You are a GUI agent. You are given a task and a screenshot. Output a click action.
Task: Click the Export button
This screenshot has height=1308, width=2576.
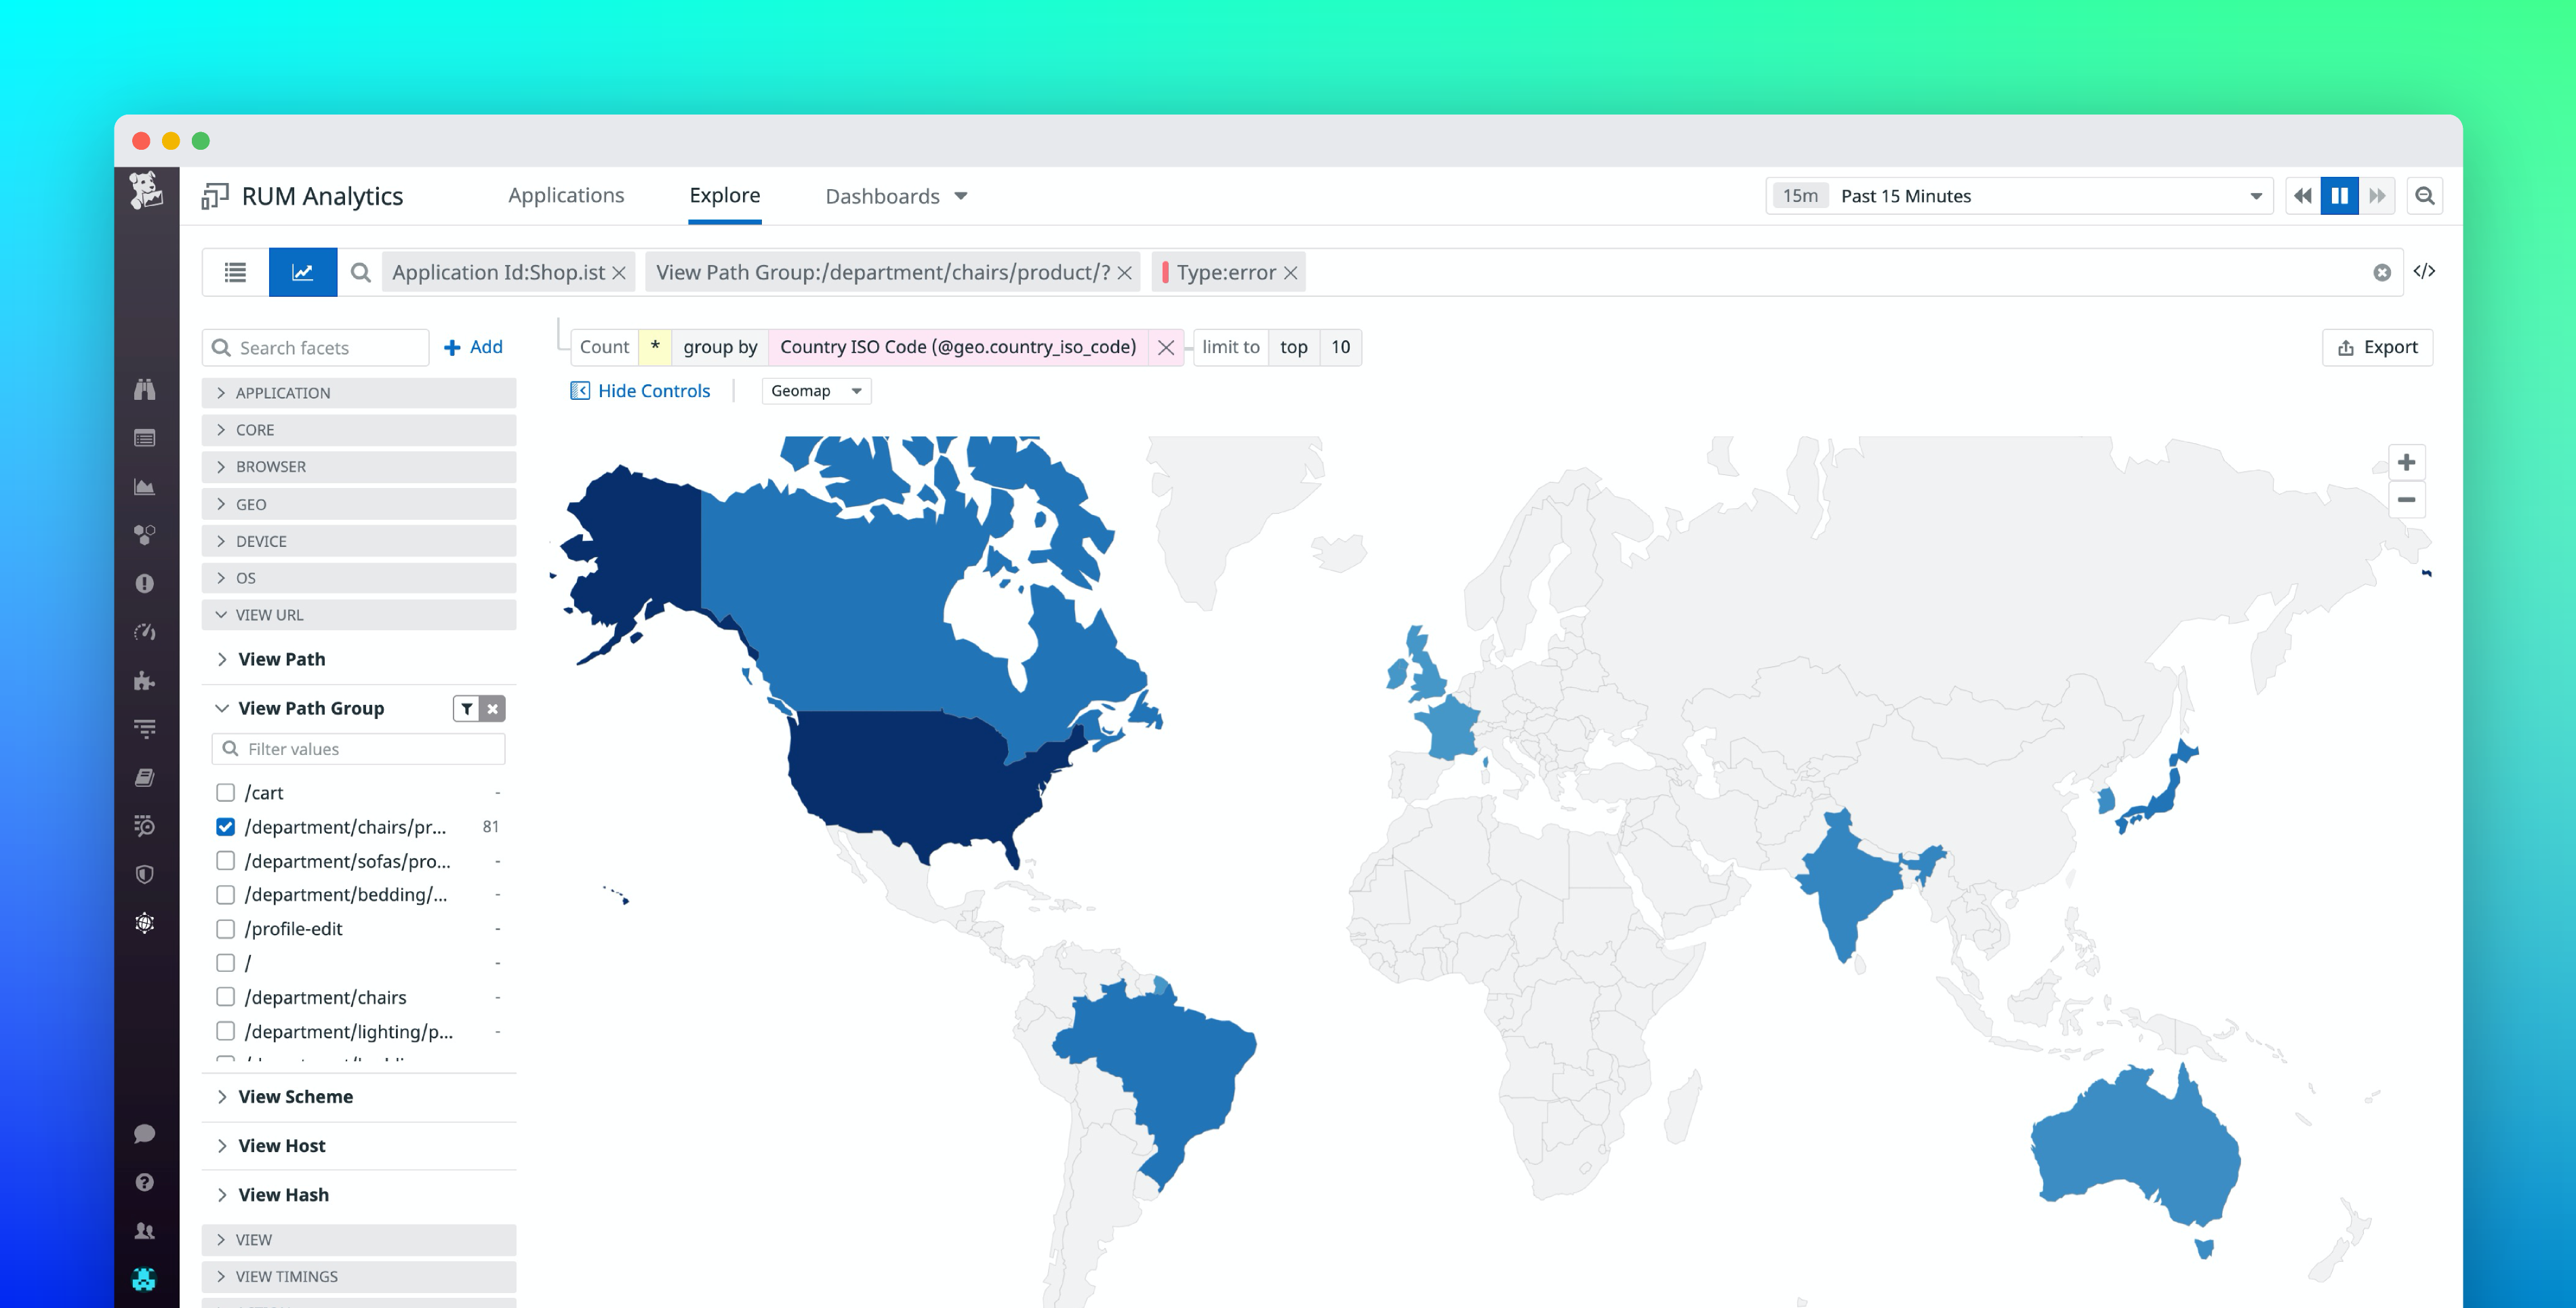tap(2377, 347)
